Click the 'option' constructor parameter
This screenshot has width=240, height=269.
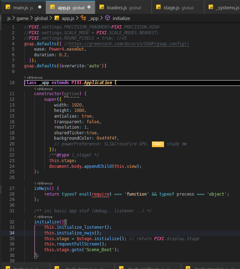click(72, 94)
